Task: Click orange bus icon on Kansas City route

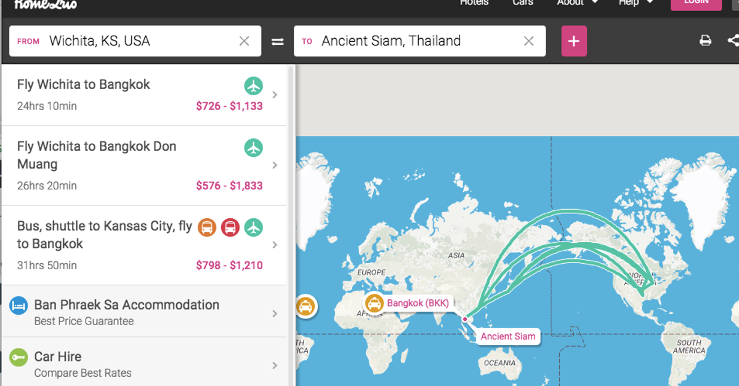Action: (x=207, y=227)
